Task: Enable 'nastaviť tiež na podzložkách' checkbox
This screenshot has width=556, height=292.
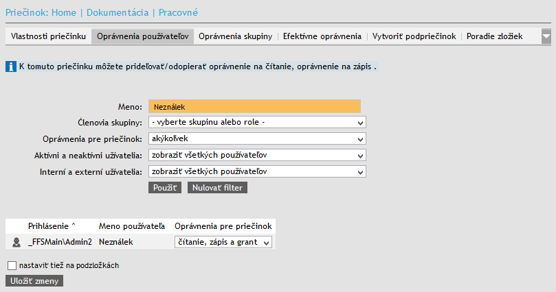Action: (x=11, y=265)
